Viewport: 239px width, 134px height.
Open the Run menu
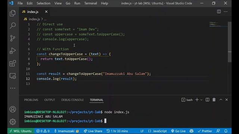pos(77,3)
